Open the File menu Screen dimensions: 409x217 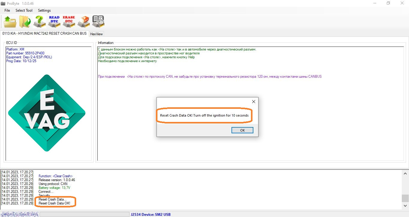pyautogui.click(x=7, y=10)
